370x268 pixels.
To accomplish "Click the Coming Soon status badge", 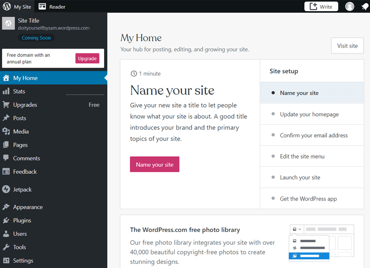I will (36, 38).
